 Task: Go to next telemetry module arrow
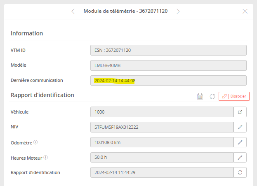point(178,11)
